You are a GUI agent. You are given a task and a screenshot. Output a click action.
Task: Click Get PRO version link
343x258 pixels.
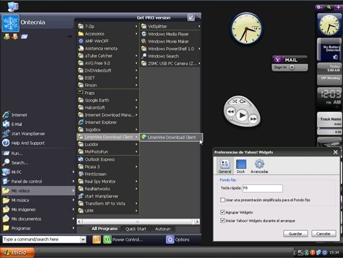point(153,17)
